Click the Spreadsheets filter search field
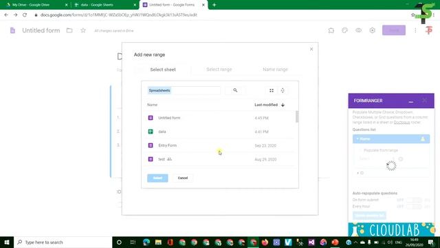Screen dimensions: 440x248 pyautogui.click(x=184, y=90)
